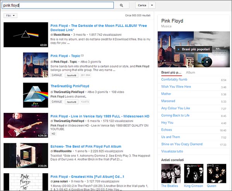
Task: Open the Filtri filter dropdown
Action: point(10,15)
